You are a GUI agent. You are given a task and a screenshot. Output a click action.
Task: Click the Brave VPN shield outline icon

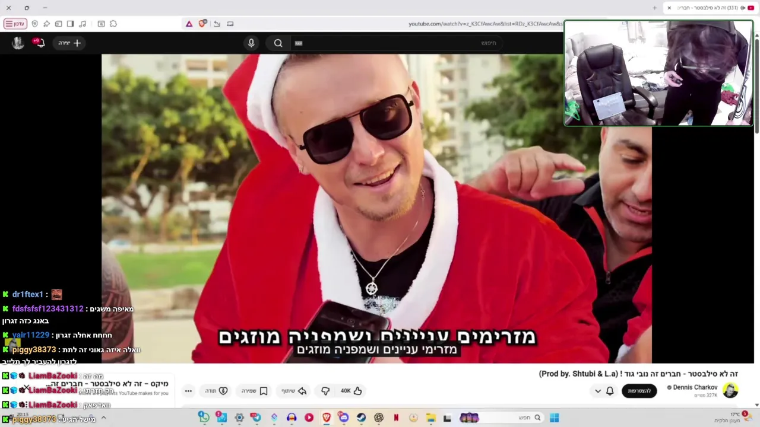point(35,24)
